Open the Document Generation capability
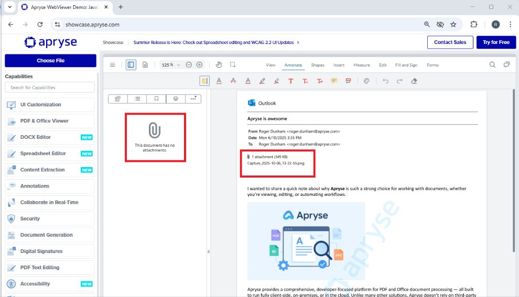The image size is (519, 297). 50,235
